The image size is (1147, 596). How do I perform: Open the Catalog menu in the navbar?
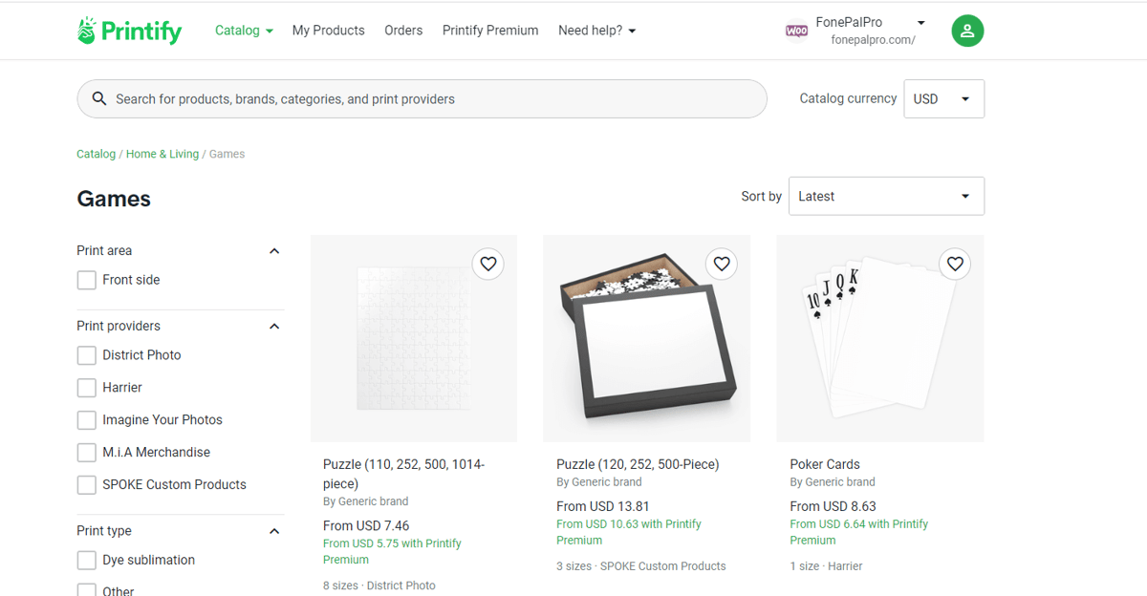[244, 31]
